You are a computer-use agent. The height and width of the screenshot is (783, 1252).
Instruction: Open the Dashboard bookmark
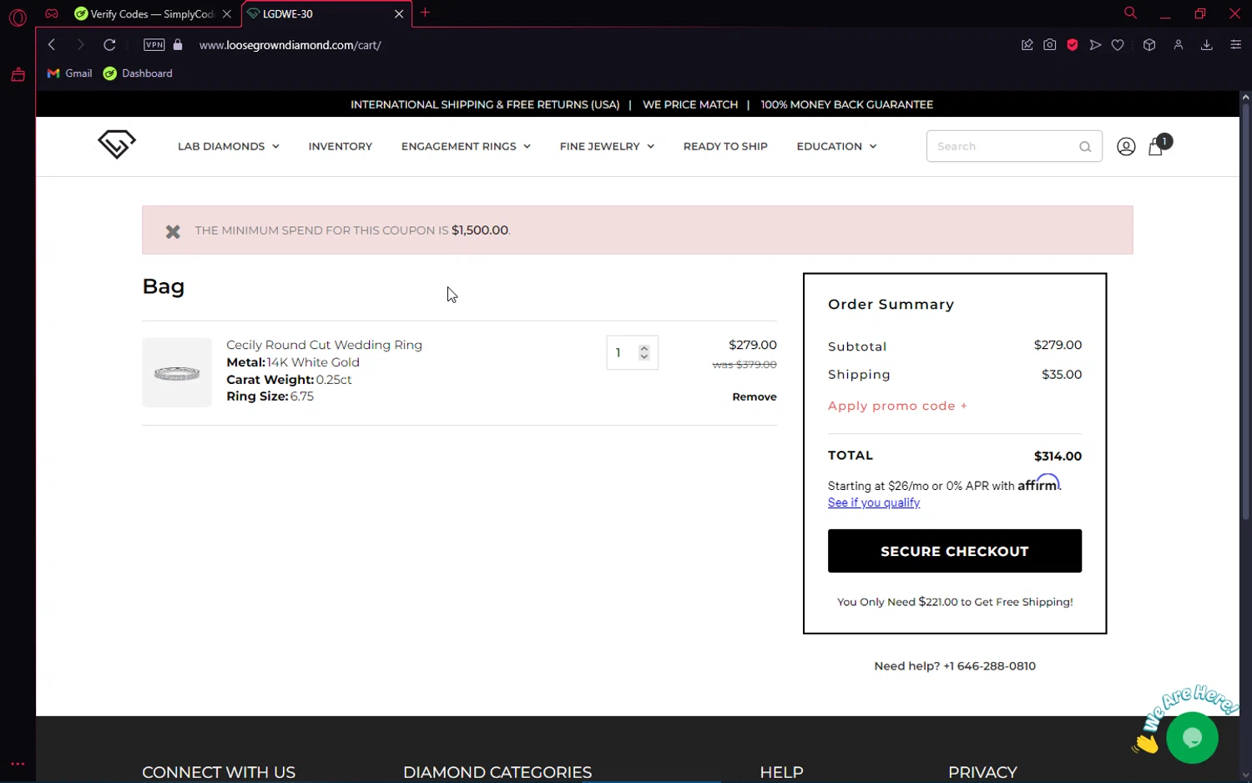[138, 73]
